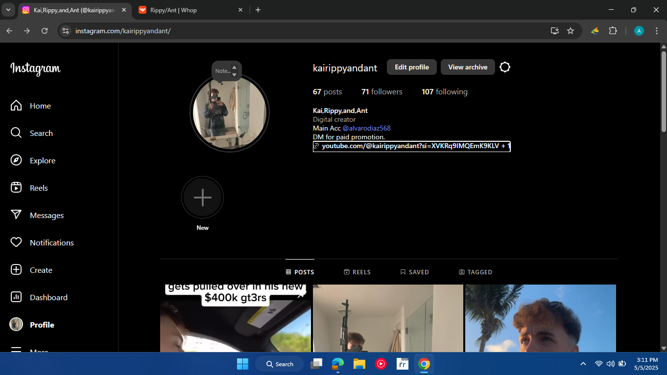Viewport: 667px width, 375px height.
Task: Click the View archive button
Action: click(x=468, y=67)
